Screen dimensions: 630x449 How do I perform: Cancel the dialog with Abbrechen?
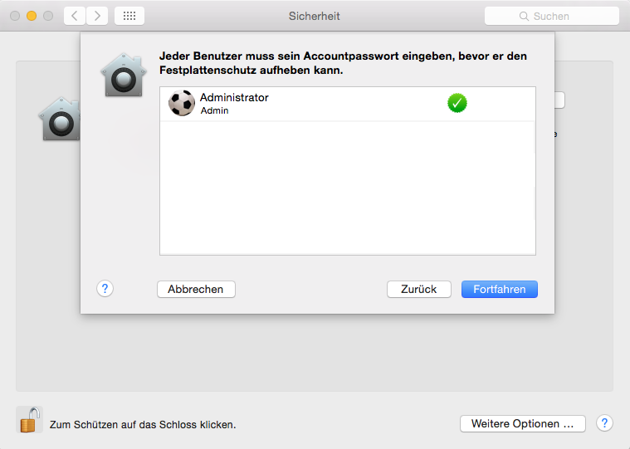click(x=196, y=289)
